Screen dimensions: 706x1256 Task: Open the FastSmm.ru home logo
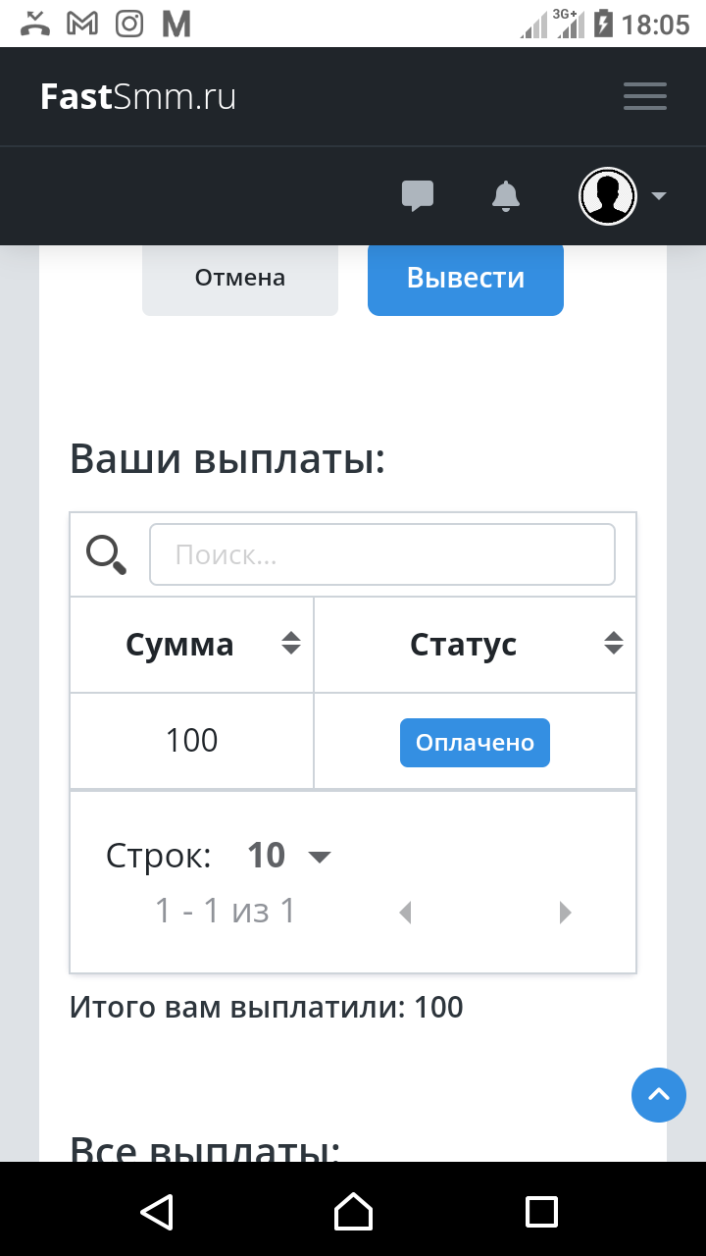point(138,97)
